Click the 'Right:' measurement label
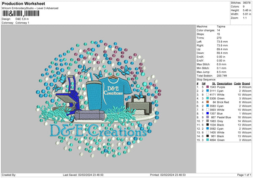 tap(200, 45)
